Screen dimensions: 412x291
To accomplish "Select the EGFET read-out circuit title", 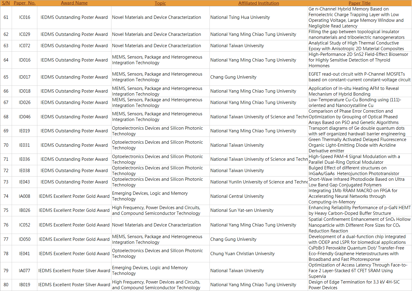I will tap(360, 77).
